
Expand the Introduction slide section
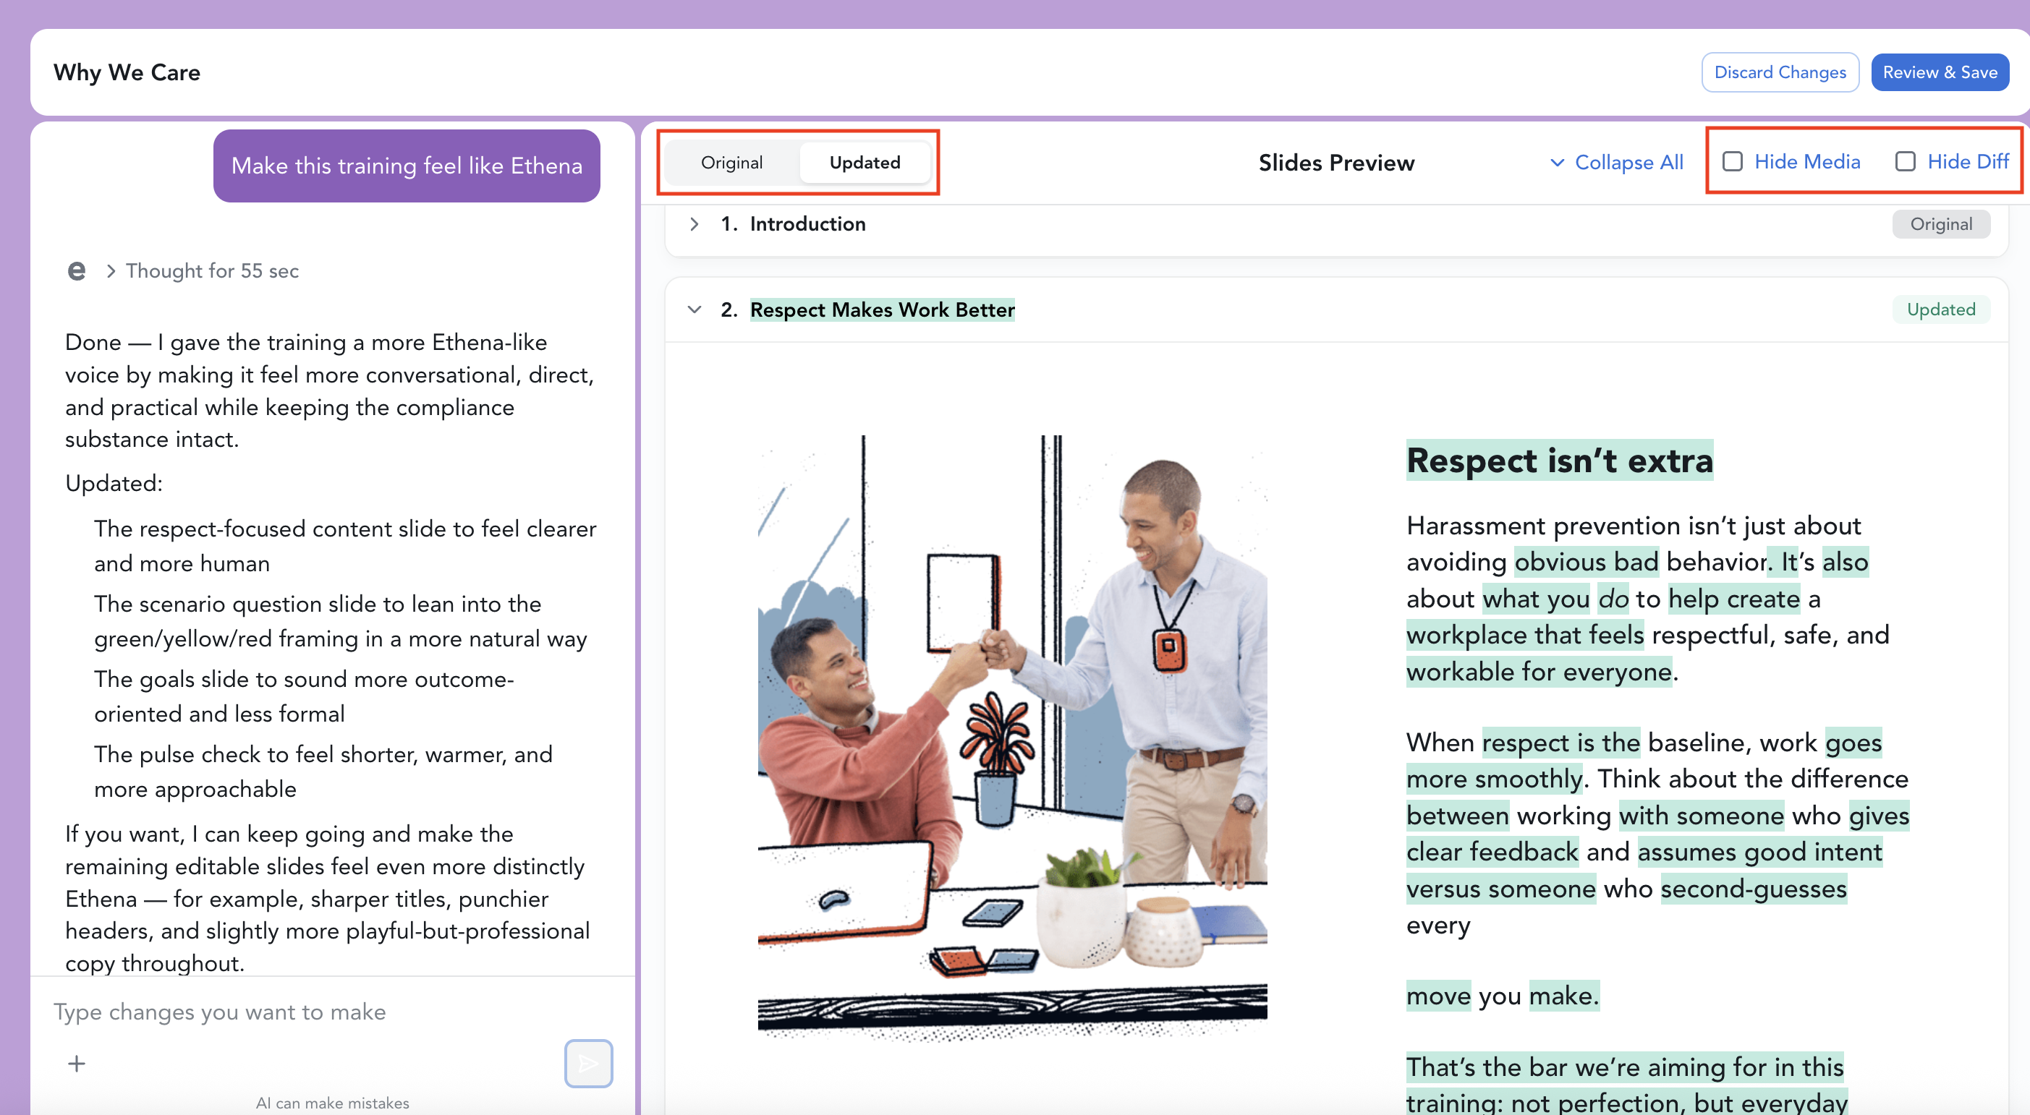[694, 224]
